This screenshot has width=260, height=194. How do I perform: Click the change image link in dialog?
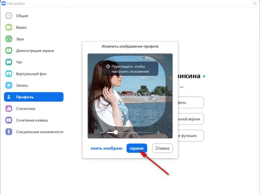107,148
